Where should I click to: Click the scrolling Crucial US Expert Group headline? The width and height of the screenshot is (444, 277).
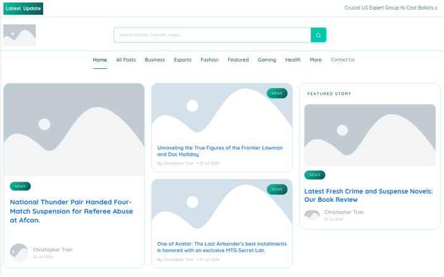(x=391, y=8)
